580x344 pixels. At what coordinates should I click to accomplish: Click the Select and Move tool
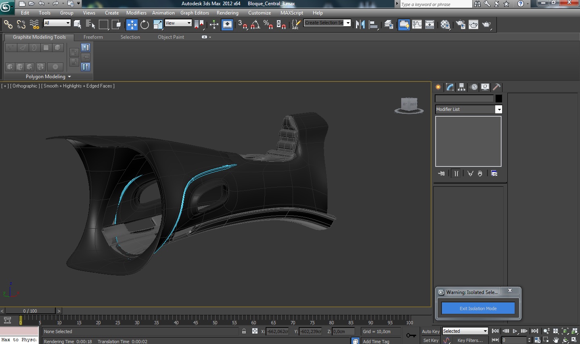tap(132, 25)
